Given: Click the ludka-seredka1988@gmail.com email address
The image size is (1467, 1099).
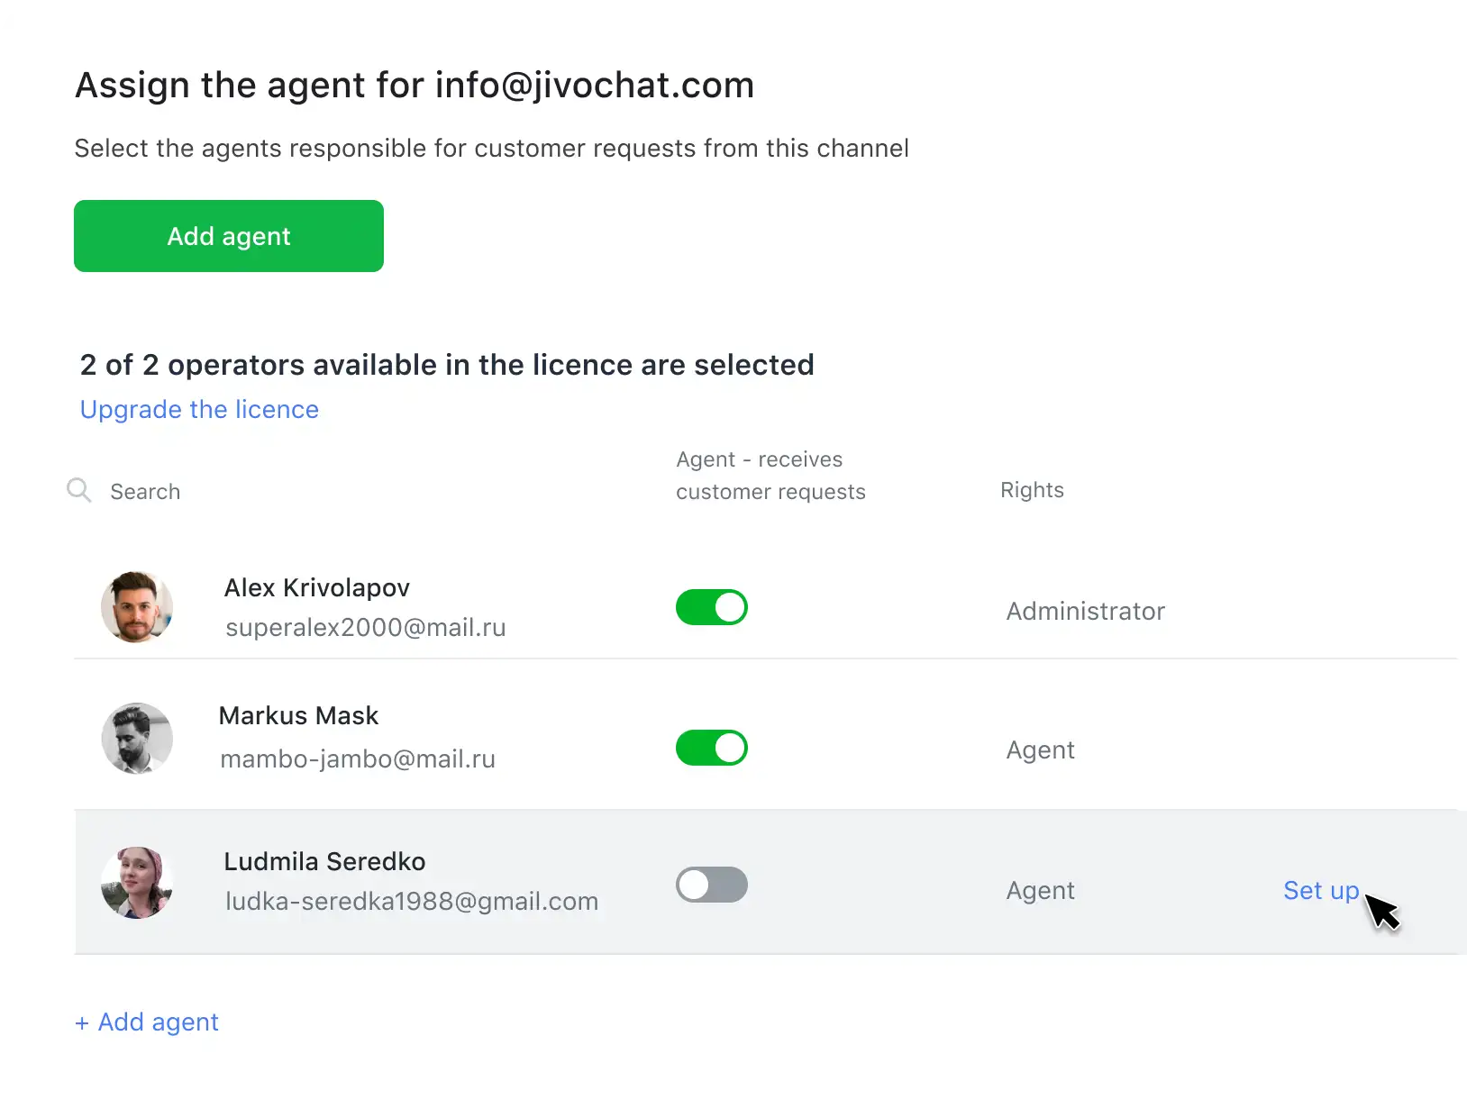Looking at the screenshot, I should tap(412, 902).
